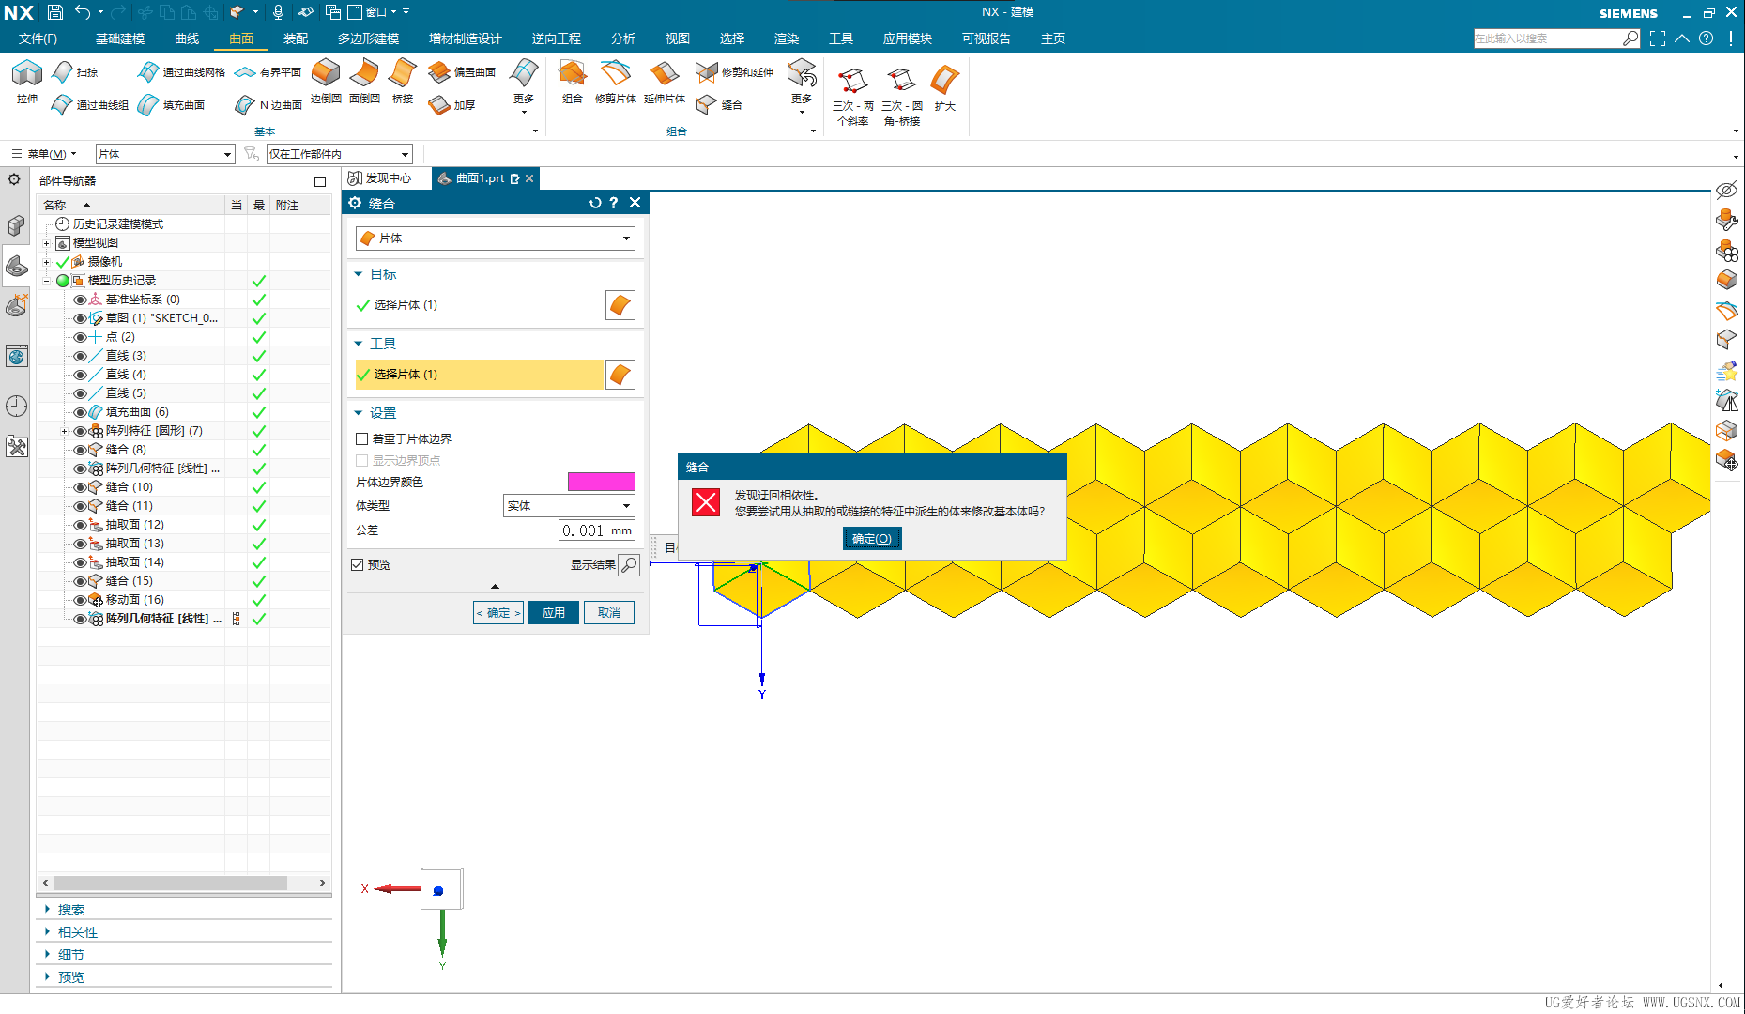Select the 有界平面 bounded plane tool

[x=268, y=72]
